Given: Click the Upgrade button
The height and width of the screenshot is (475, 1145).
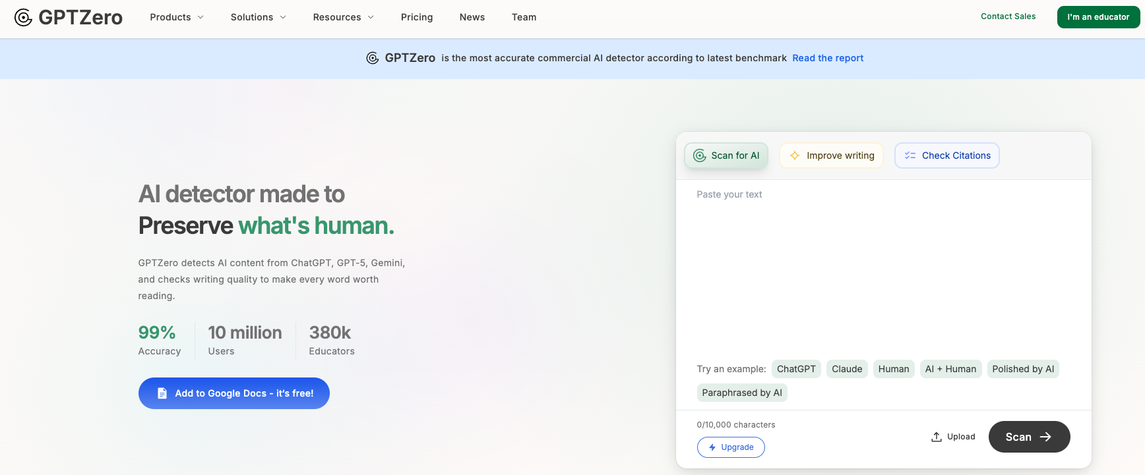Looking at the screenshot, I should coord(731,447).
